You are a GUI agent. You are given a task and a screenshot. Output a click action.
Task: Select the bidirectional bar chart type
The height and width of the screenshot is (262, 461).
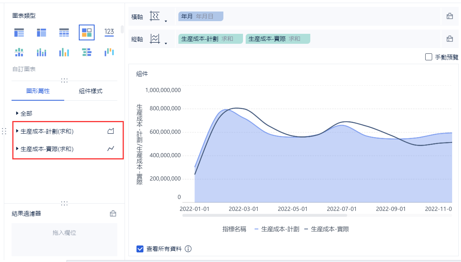(x=87, y=52)
